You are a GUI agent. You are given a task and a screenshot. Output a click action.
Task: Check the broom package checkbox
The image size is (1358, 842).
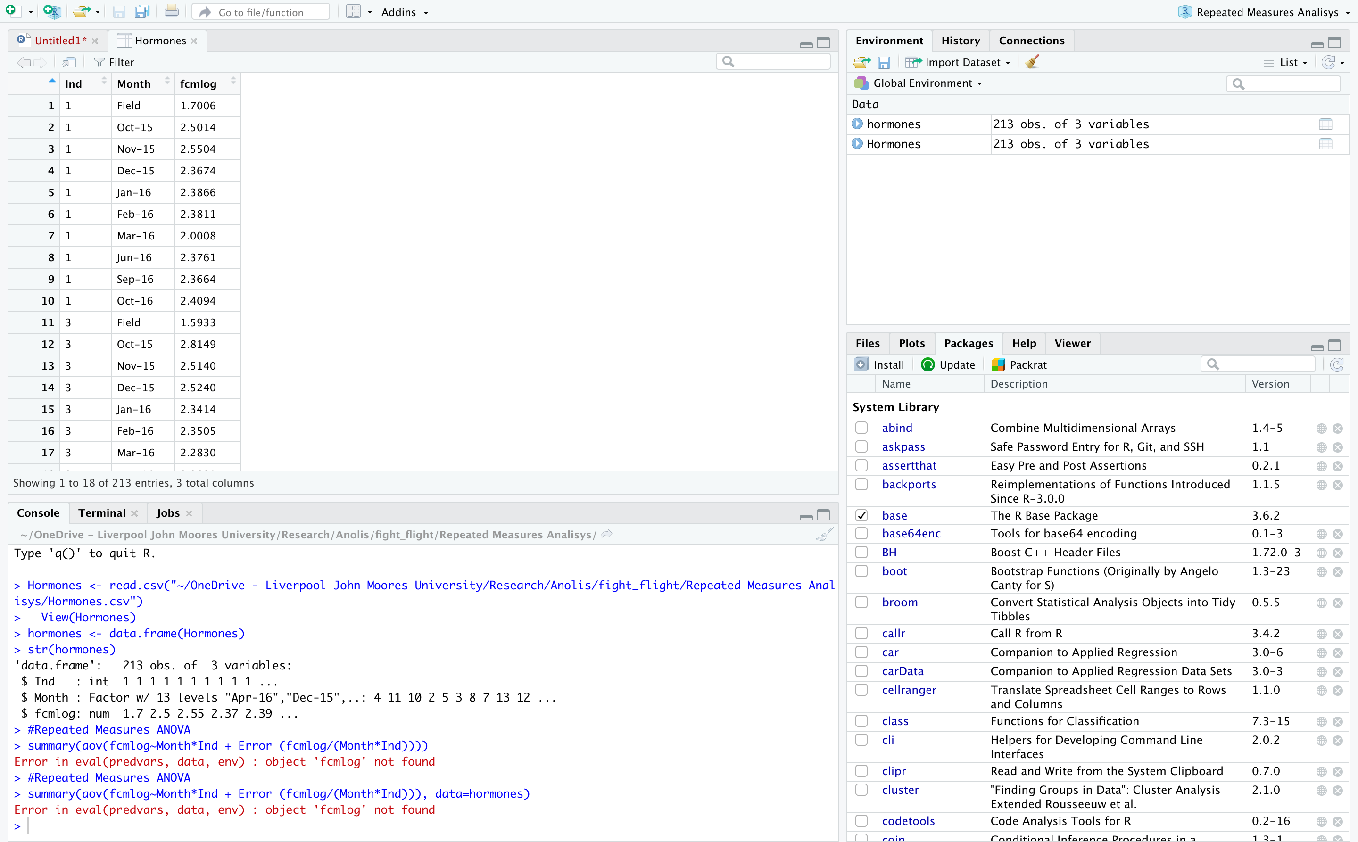click(x=861, y=602)
